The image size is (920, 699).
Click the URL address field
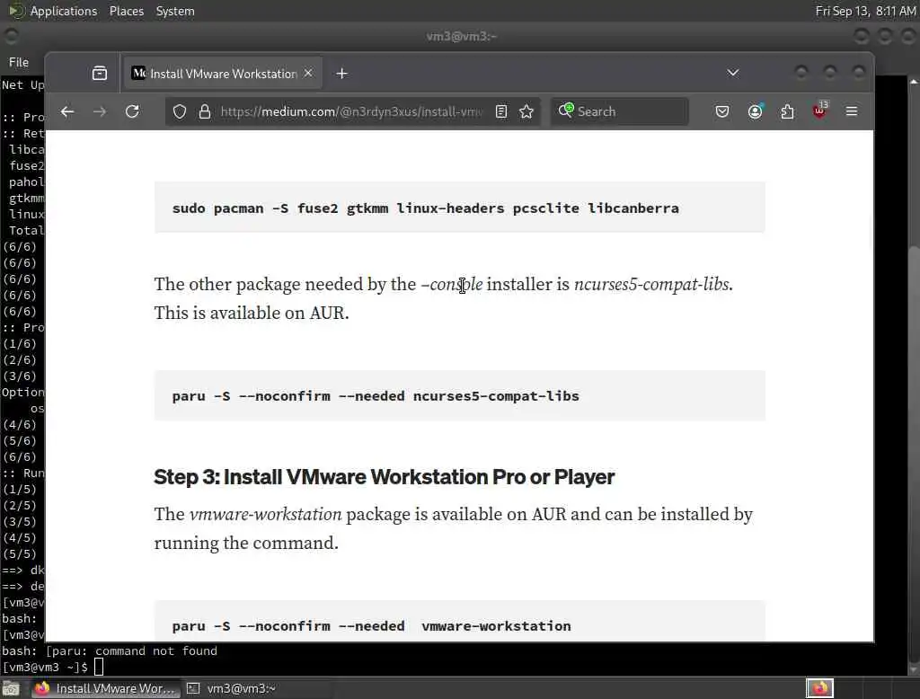(350, 111)
